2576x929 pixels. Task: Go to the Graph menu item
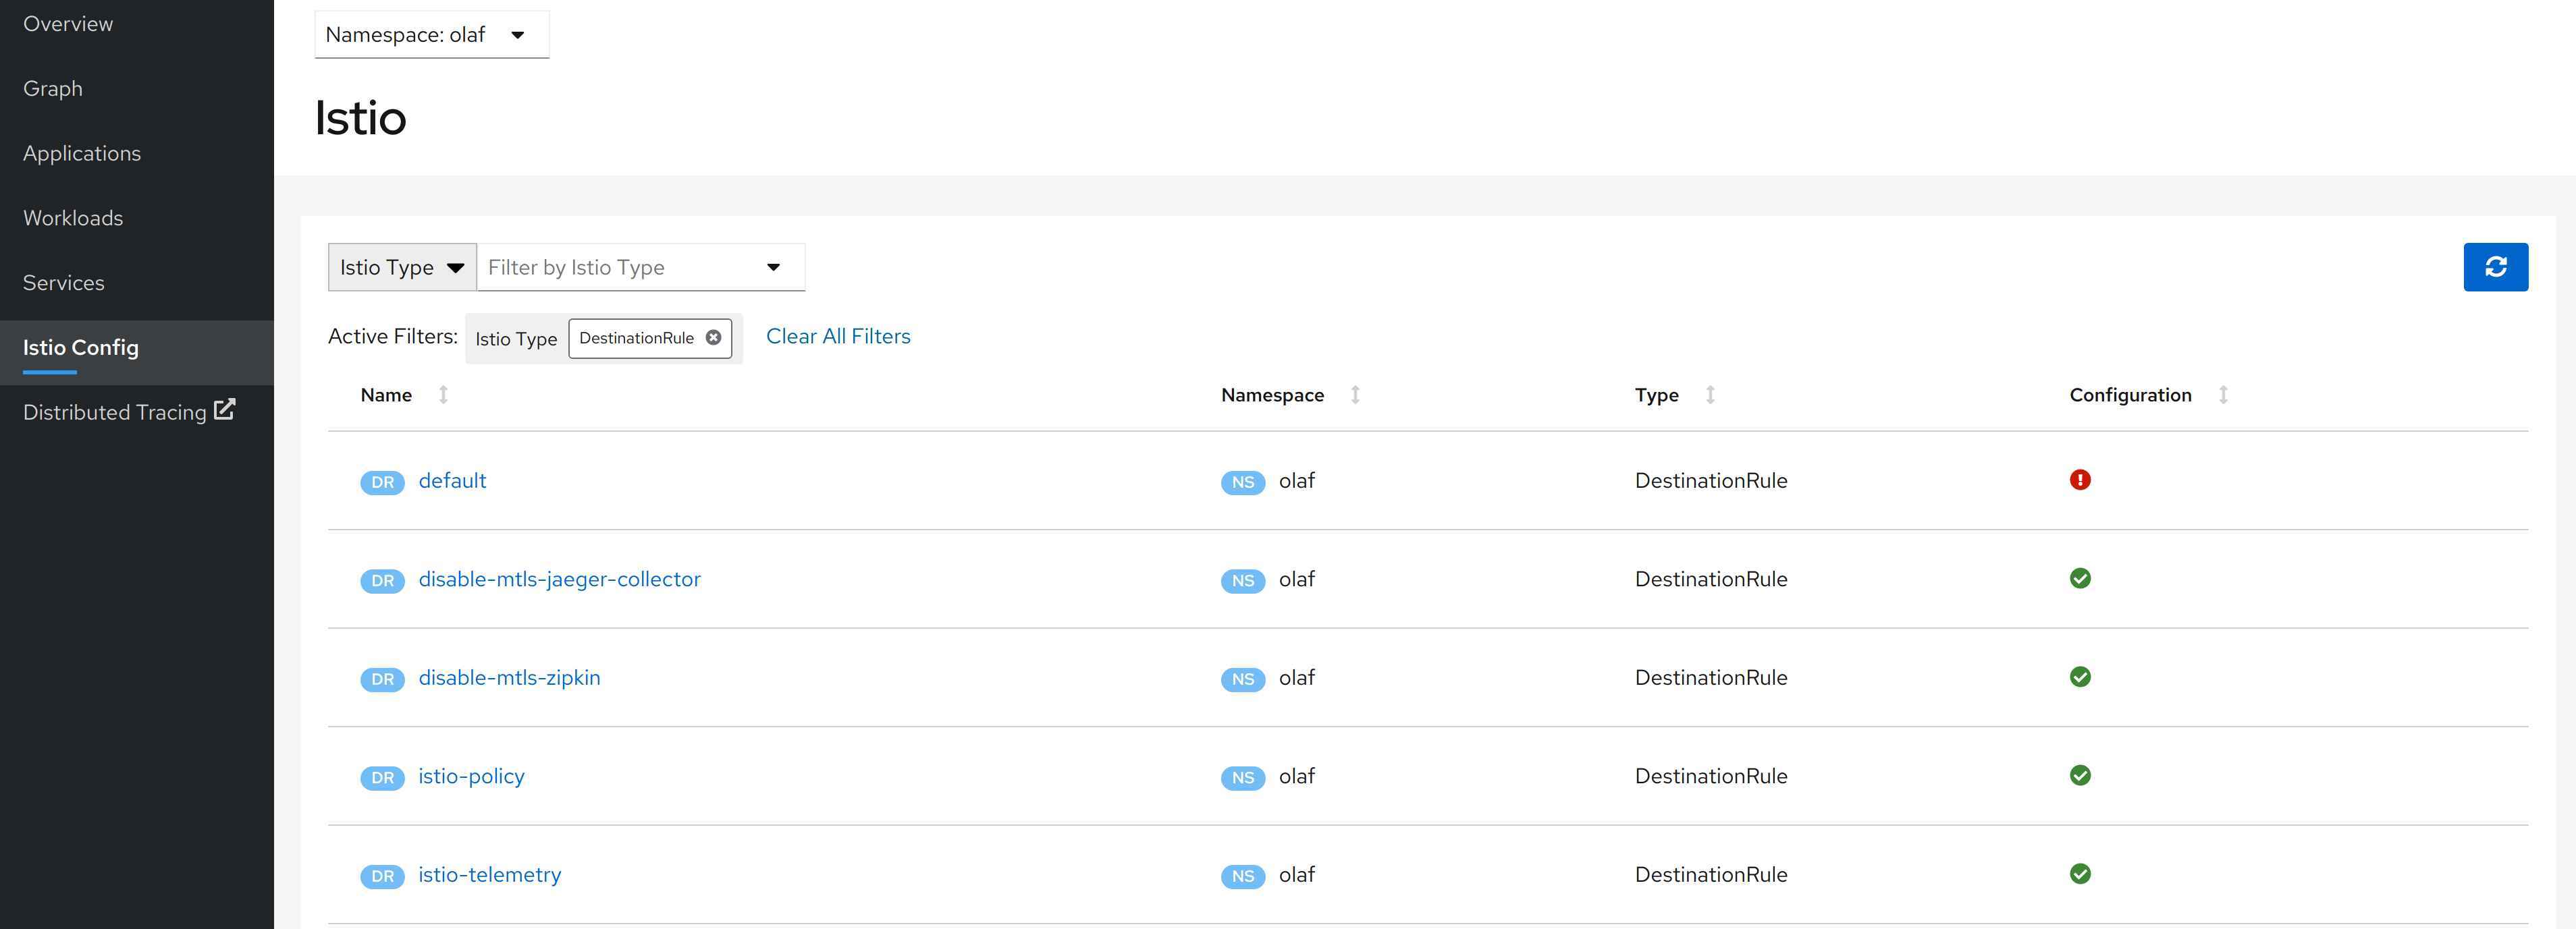53,89
